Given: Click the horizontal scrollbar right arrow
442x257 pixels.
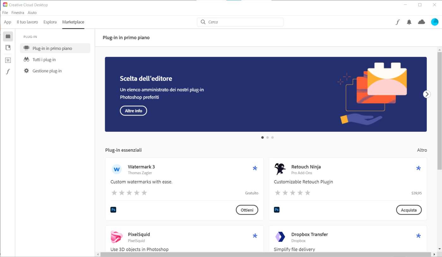Looking at the screenshot, I should coord(434,254).
